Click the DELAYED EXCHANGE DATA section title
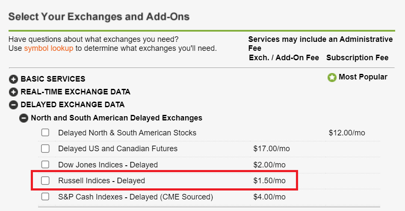 (x=73, y=105)
